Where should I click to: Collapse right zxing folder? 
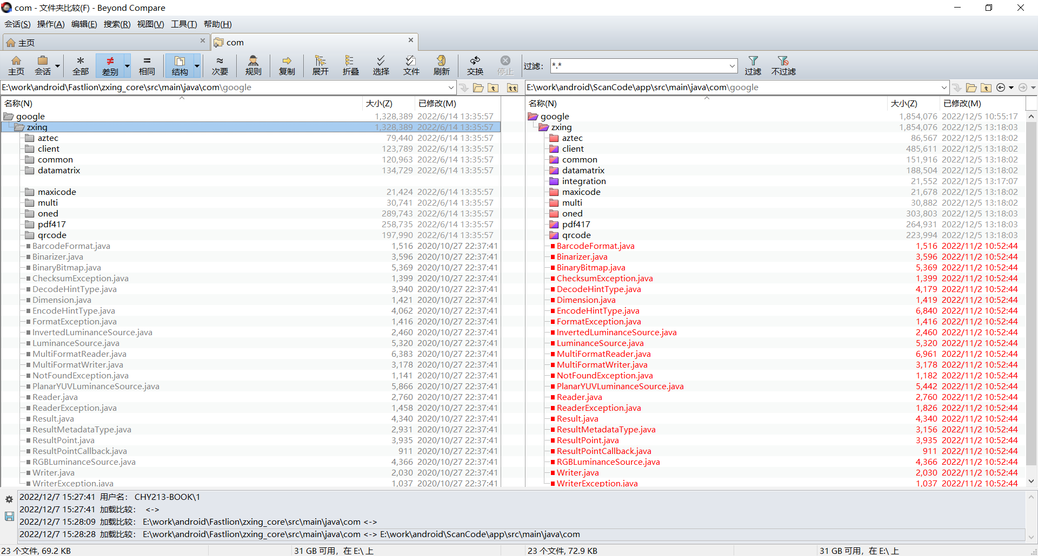pos(543,127)
